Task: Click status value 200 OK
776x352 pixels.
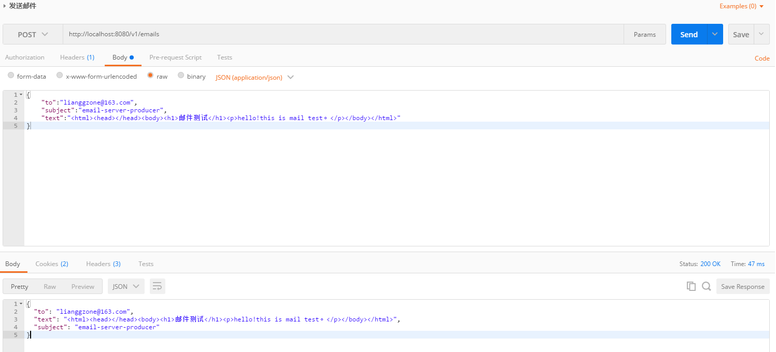Action: point(710,264)
